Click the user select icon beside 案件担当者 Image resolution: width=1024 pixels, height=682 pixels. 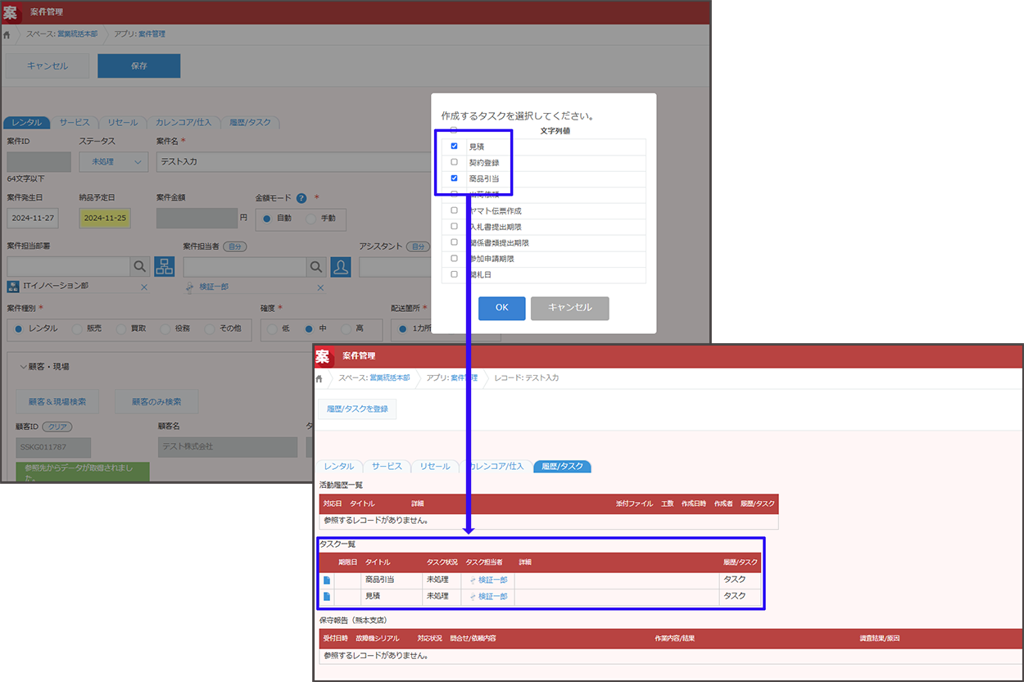coord(340,267)
